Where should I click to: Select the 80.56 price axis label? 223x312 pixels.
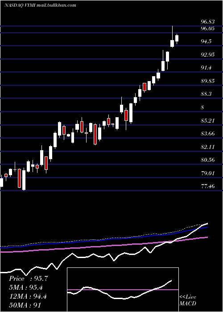pyautogui.click(x=208, y=160)
